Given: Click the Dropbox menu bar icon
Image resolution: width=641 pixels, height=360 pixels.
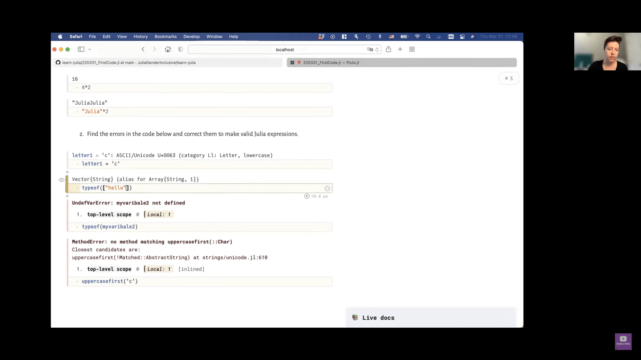Looking at the screenshot, I should coord(321,36).
